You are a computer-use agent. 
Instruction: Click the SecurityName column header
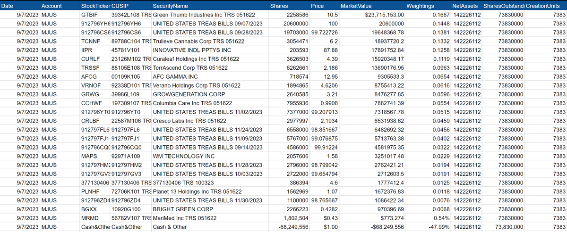[170, 6]
